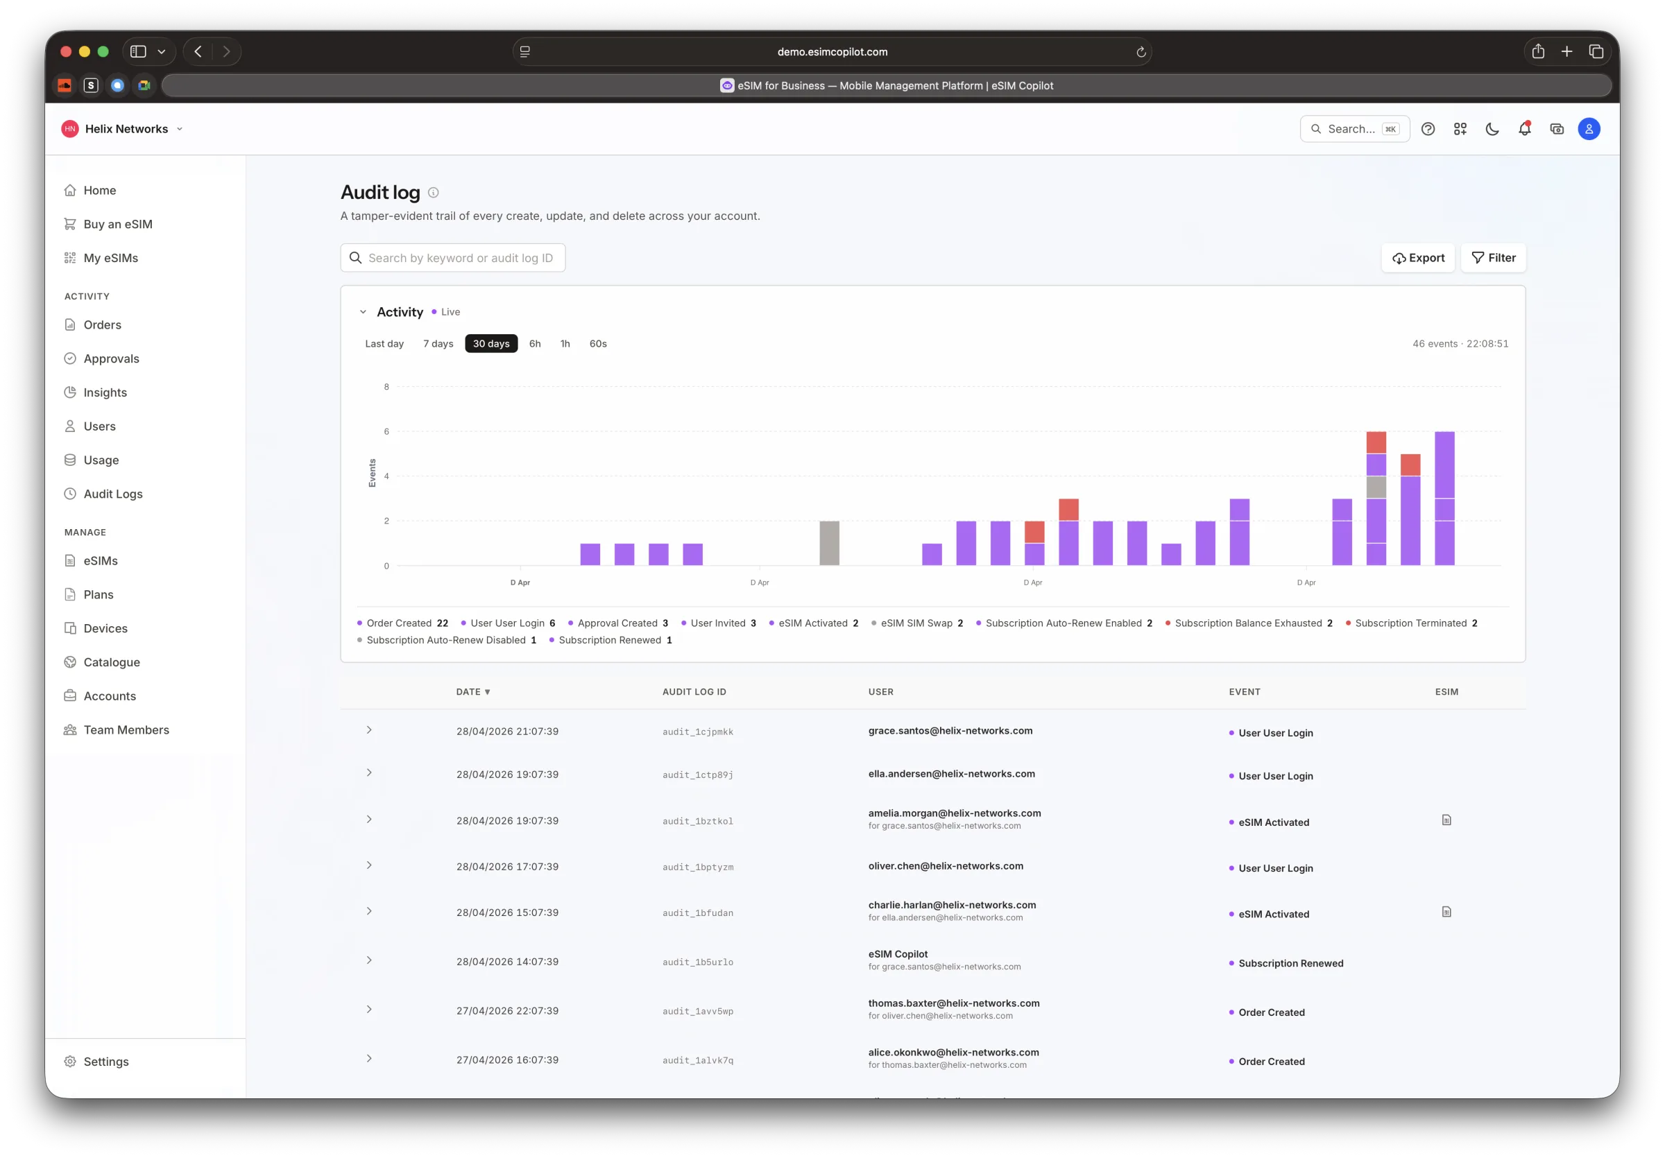Screen dimensions: 1665x1158
Task: Click the apps grid icon in header
Action: coord(1460,129)
